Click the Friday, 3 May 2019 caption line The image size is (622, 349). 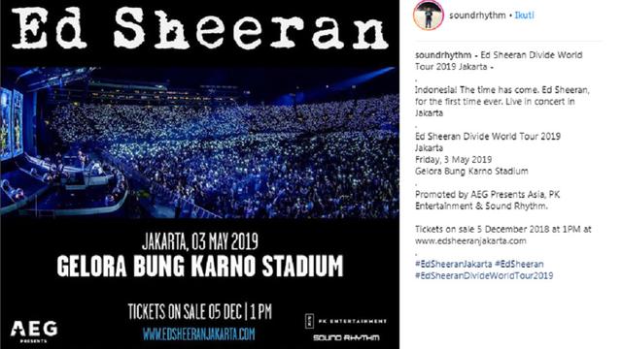coord(454,160)
